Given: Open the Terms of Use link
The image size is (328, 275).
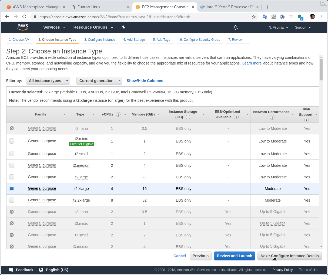Looking at the screenshot, I should point(309,270).
